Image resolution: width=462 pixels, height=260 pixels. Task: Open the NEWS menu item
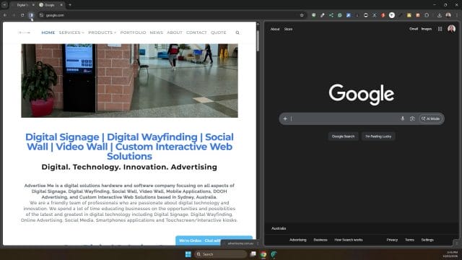tap(156, 32)
